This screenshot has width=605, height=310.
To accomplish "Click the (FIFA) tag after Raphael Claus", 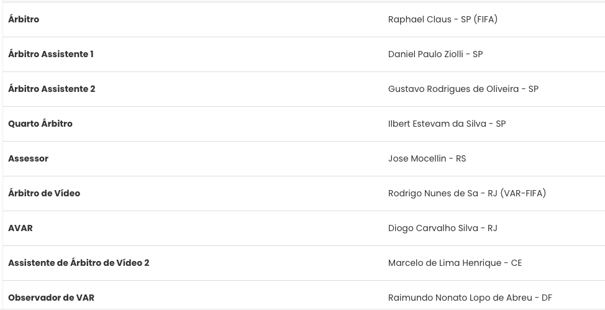I will [x=485, y=19].
